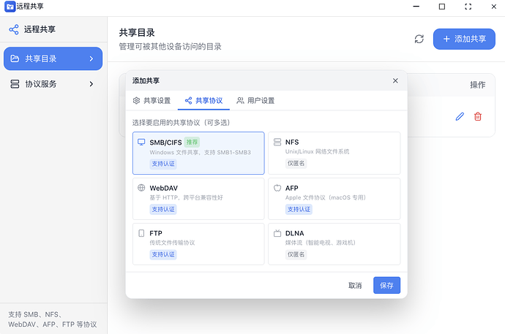Click the monitor icon on SMB/CIFS card
Viewport: 505px width, 334px height.
pos(141,142)
